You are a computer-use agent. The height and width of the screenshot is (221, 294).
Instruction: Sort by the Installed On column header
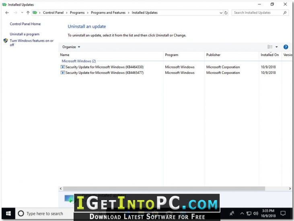[269, 55]
